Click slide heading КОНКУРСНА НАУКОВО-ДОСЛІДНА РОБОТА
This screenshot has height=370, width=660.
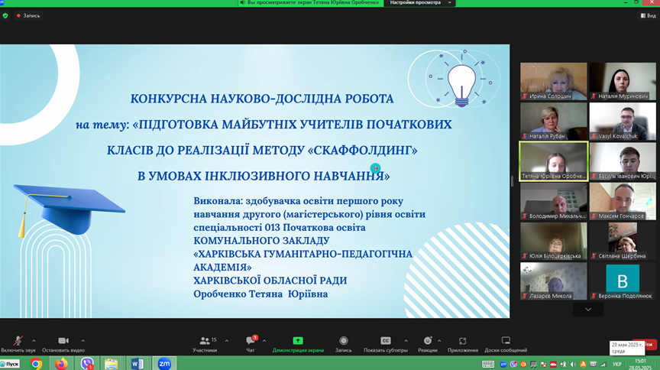click(x=262, y=99)
